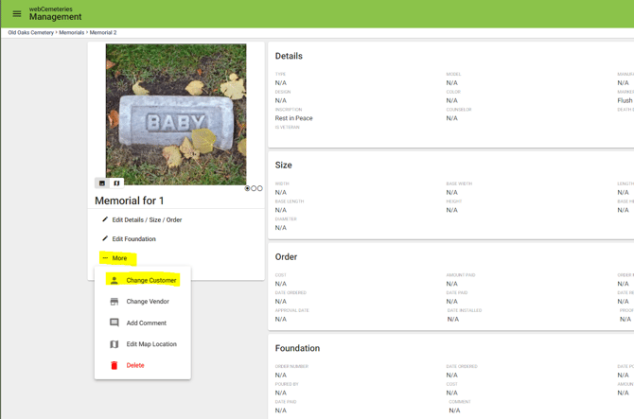This screenshot has height=419, width=634.
Task: Choose Delete from the More menu
Action: [x=142, y=365]
